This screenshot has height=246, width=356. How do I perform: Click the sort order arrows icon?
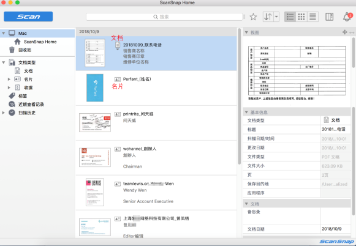click(268, 17)
